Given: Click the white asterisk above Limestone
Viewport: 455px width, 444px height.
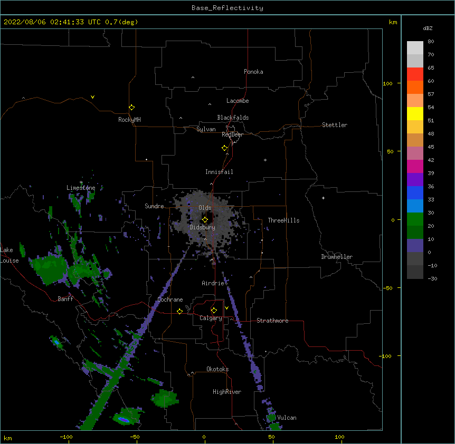Looking at the screenshot, I should (81, 182).
